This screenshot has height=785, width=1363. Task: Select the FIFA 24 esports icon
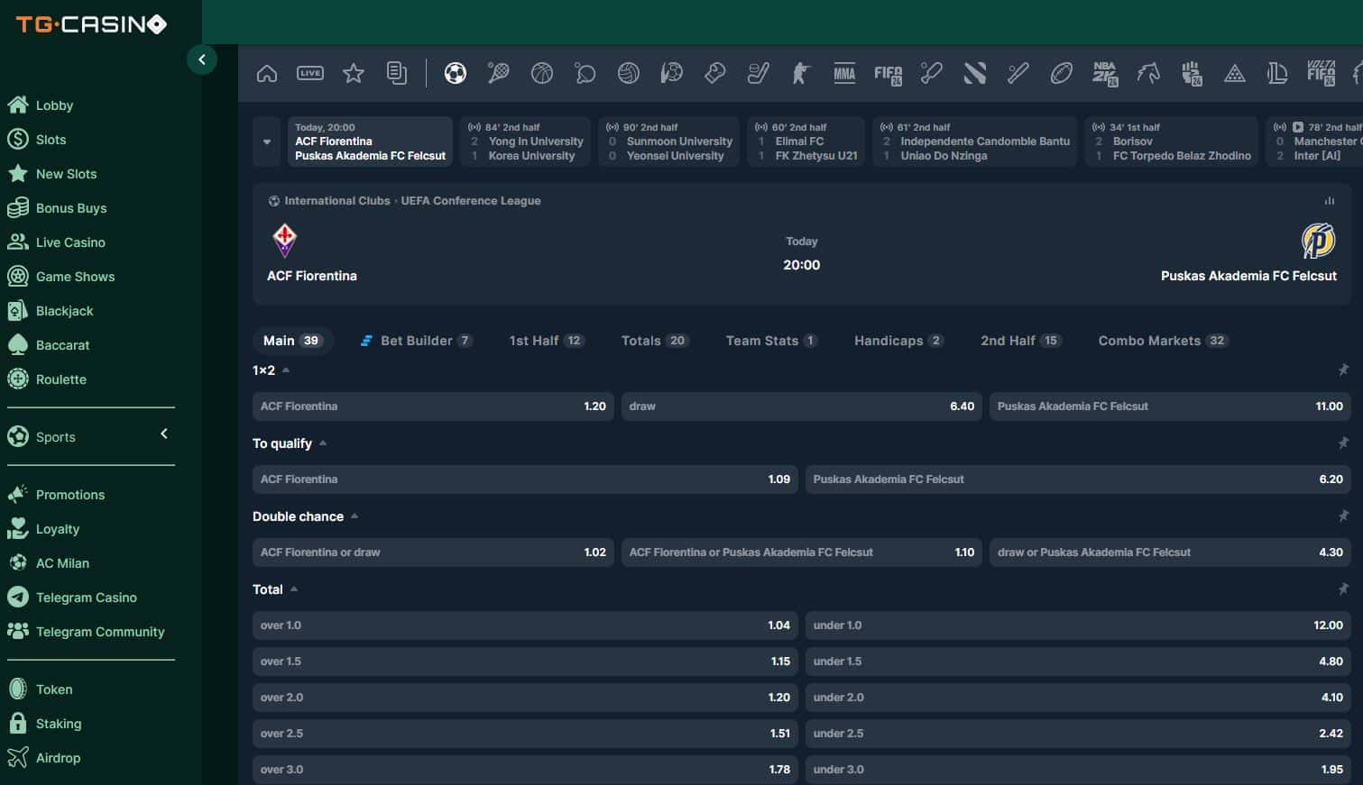point(889,74)
